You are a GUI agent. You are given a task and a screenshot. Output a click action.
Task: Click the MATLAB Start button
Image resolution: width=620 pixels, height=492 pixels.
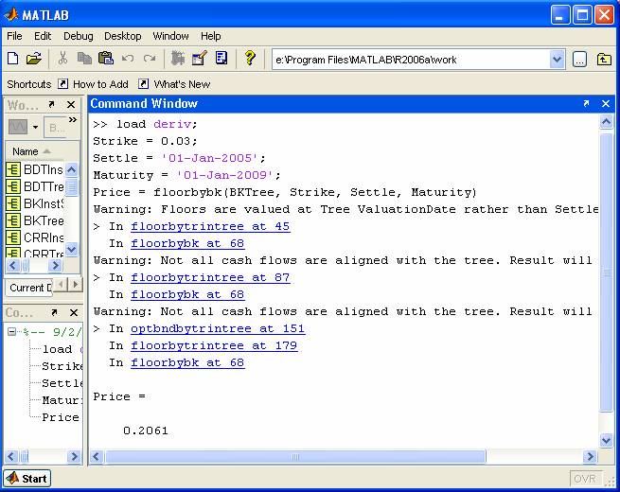click(27, 479)
